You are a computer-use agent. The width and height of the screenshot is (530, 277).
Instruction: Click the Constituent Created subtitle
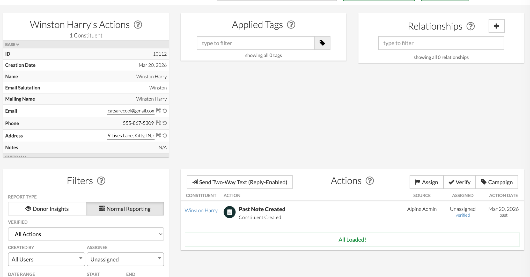[260, 217]
